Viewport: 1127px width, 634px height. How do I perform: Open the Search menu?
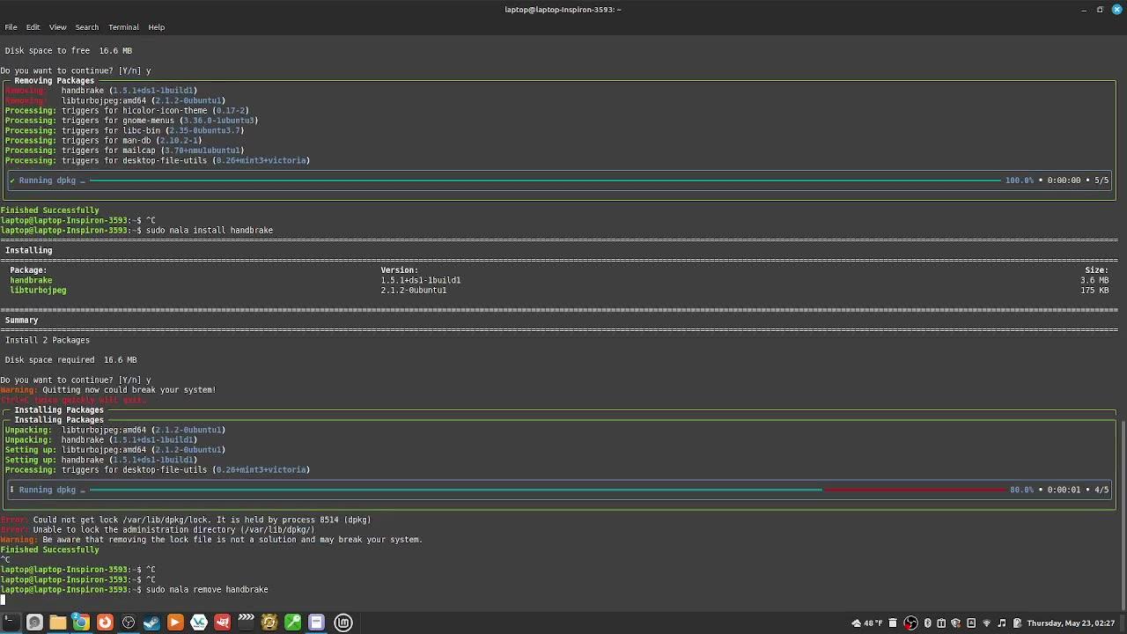(x=86, y=27)
